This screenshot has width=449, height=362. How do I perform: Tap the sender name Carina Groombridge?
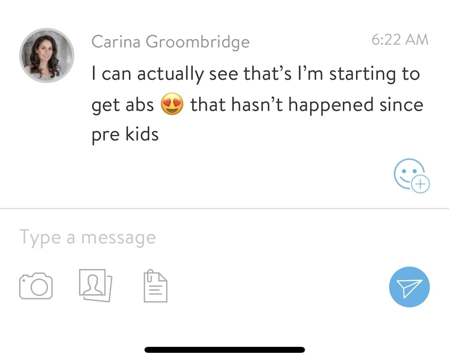170,42
